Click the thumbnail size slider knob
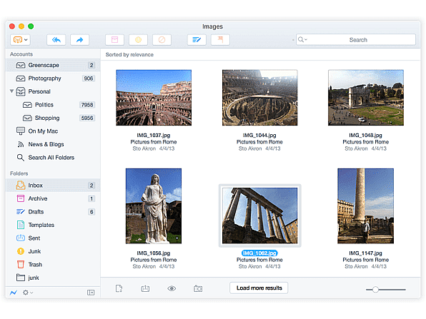The height and width of the screenshot is (319, 426). pos(375,290)
